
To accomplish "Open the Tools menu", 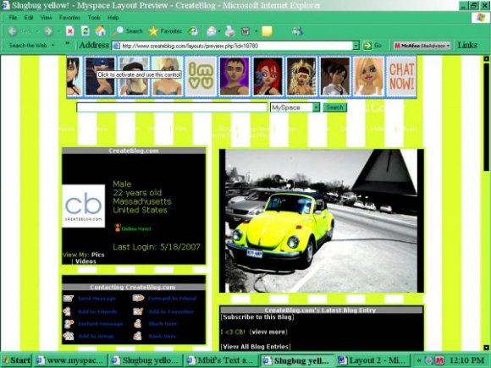I will 94,18.
